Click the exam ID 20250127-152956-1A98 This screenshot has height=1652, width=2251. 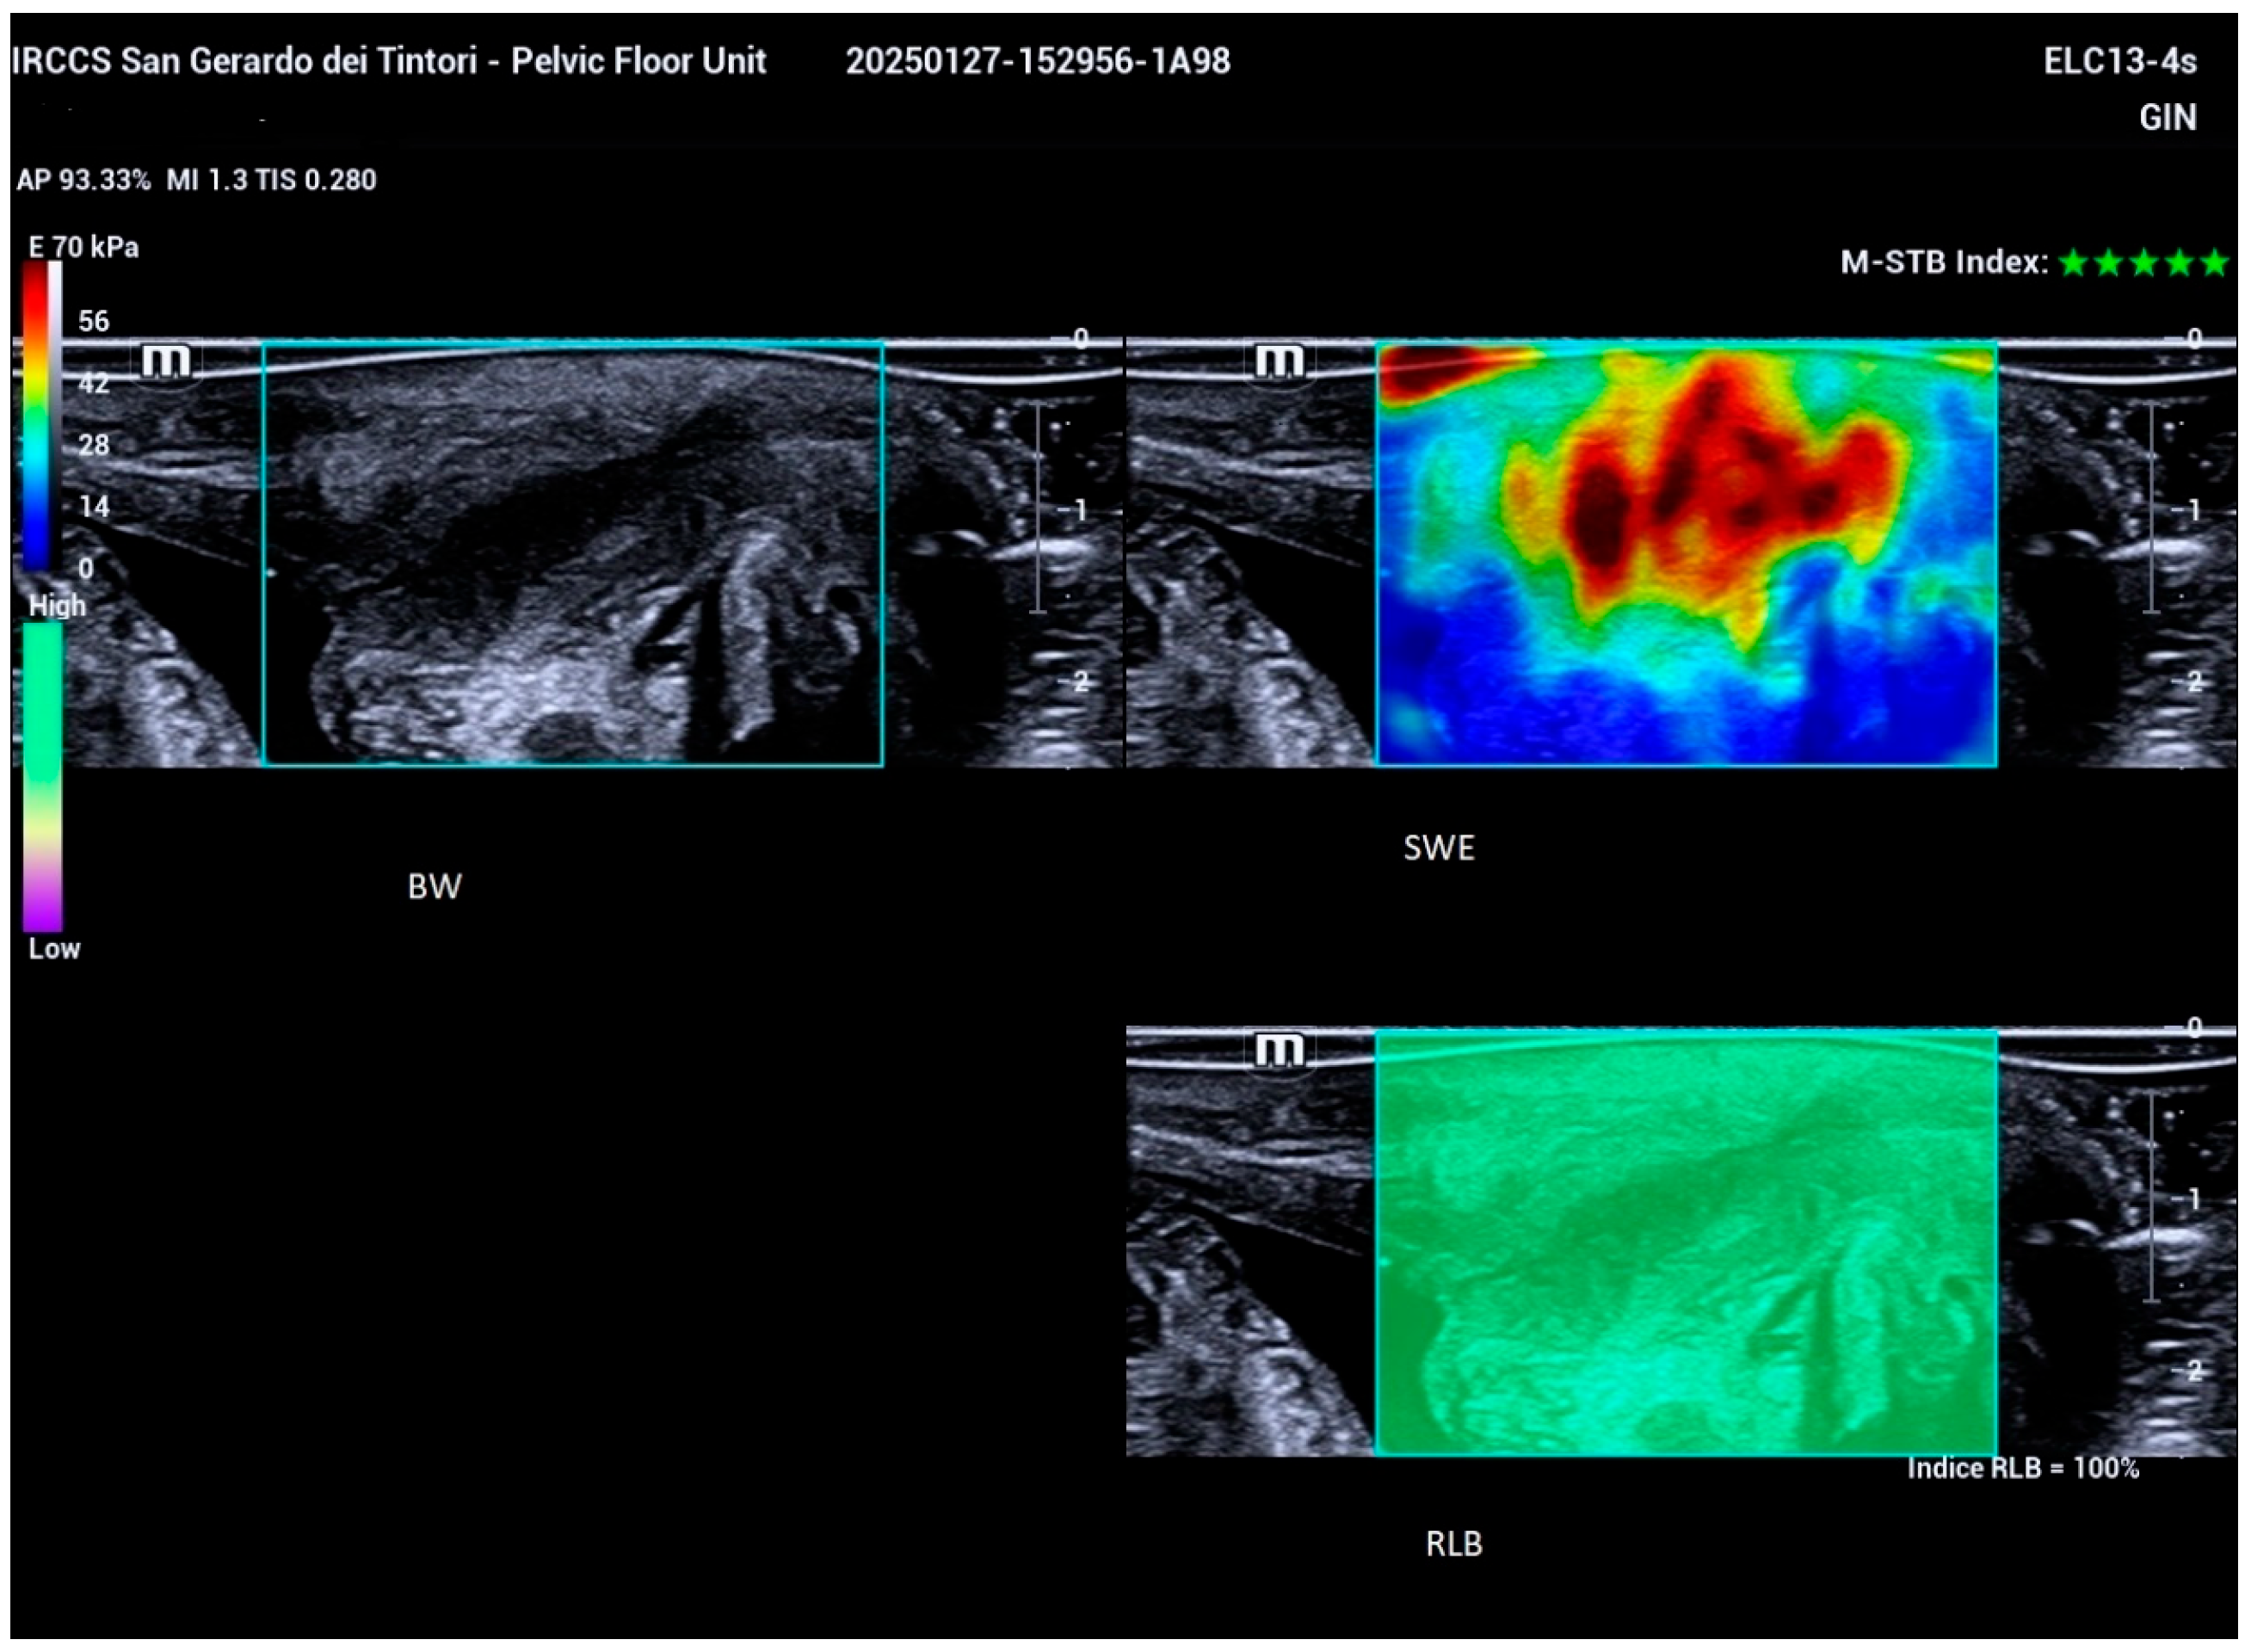tap(1037, 62)
